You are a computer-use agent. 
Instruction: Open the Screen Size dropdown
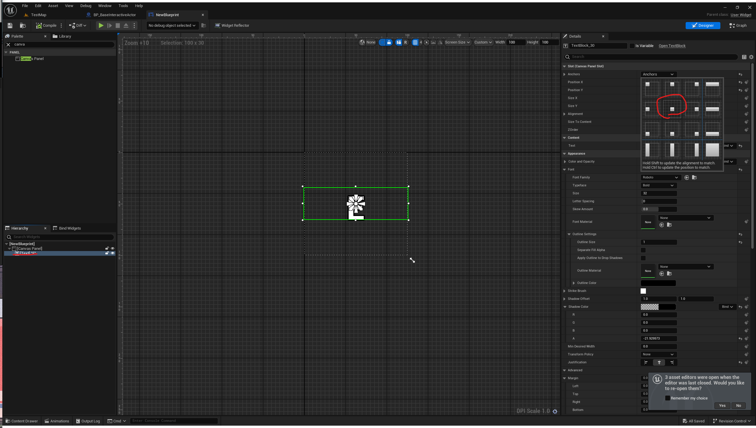(457, 42)
